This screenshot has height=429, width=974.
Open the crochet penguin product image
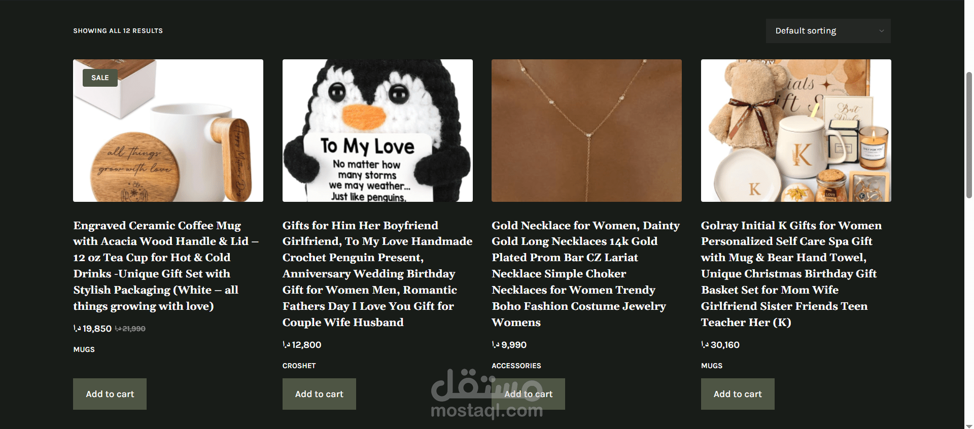tap(377, 131)
